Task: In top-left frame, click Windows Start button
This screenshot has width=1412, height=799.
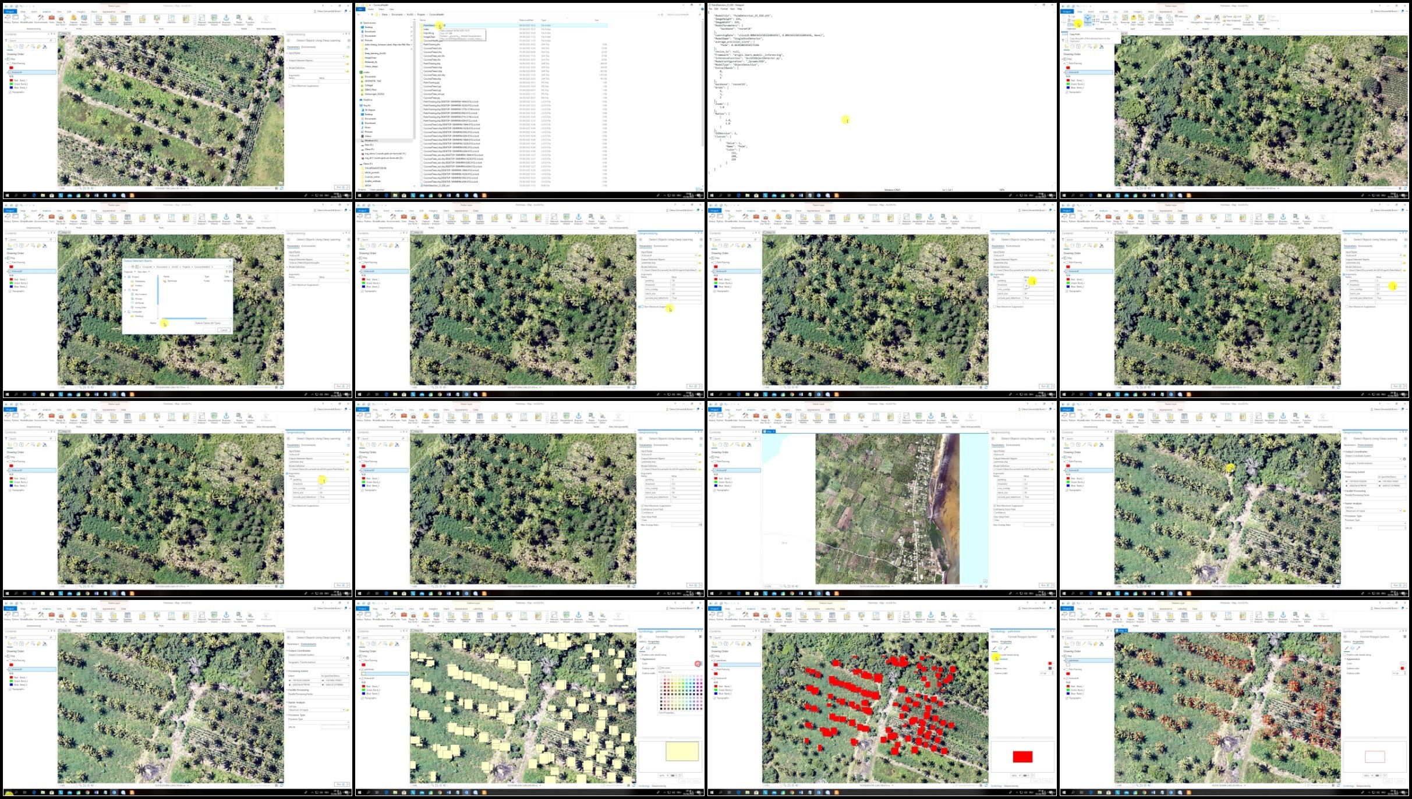Action: pyautogui.click(x=8, y=195)
